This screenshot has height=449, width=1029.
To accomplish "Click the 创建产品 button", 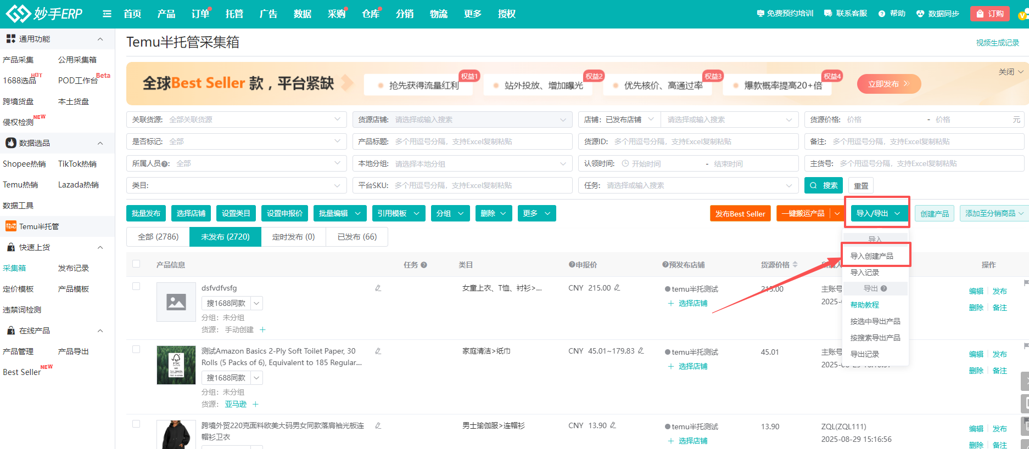I will [935, 213].
